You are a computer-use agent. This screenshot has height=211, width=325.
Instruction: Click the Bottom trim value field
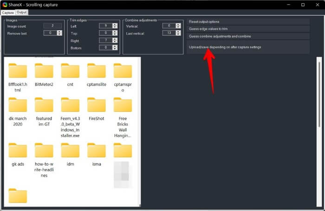click(106, 48)
